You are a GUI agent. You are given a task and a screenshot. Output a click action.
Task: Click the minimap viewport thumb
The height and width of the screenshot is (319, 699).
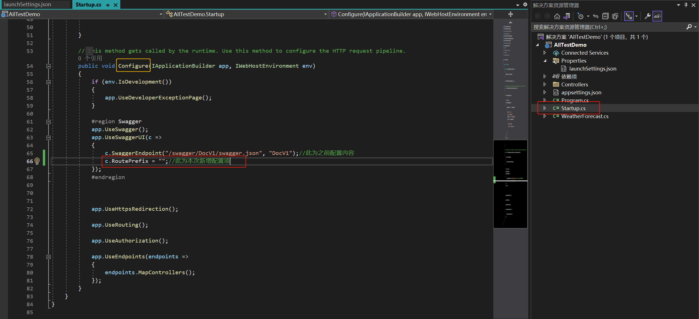(510, 184)
